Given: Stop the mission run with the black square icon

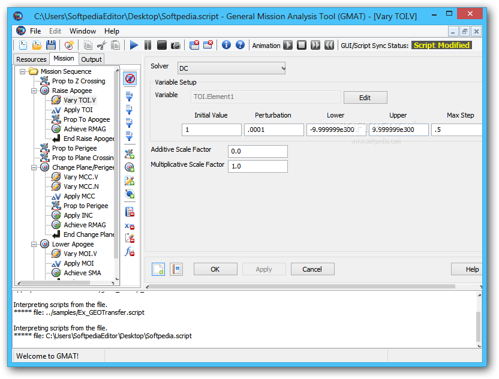Looking at the screenshot, I should (x=162, y=45).
